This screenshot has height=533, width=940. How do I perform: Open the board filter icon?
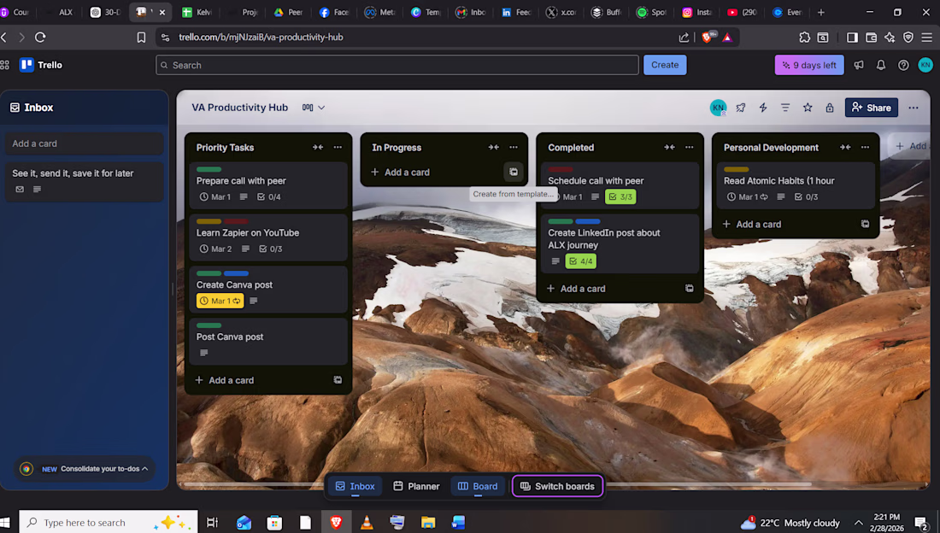(784, 108)
